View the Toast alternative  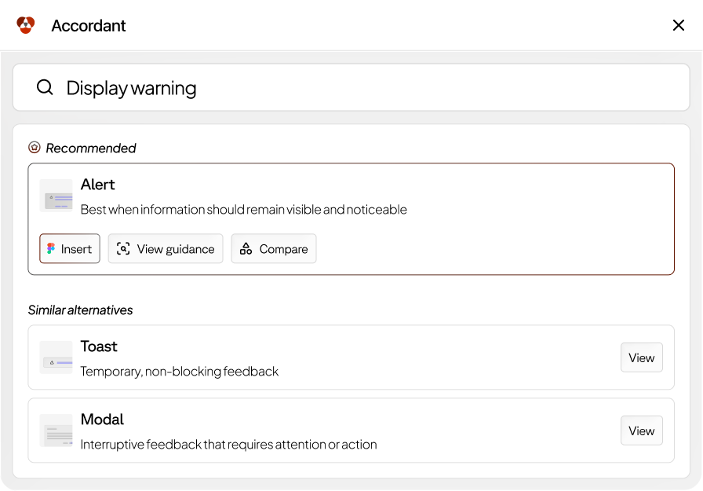[642, 357]
